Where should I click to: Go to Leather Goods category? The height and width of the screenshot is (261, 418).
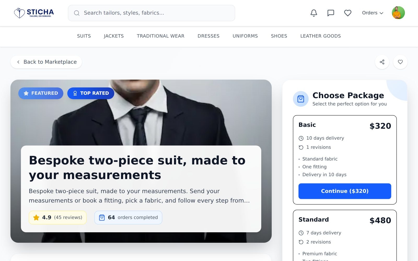pos(321,36)
